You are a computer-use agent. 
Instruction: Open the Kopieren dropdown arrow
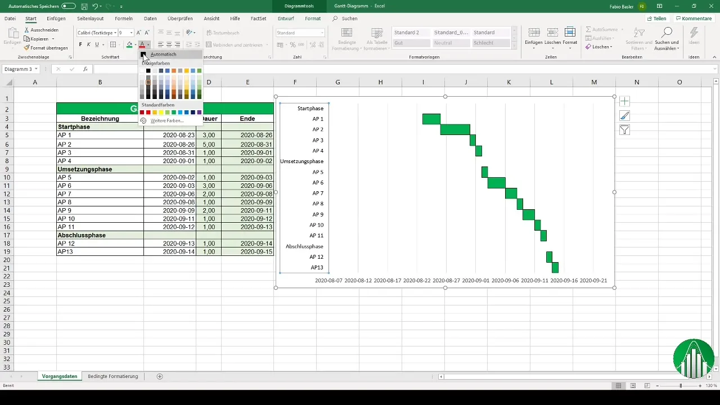coord(53,39)
